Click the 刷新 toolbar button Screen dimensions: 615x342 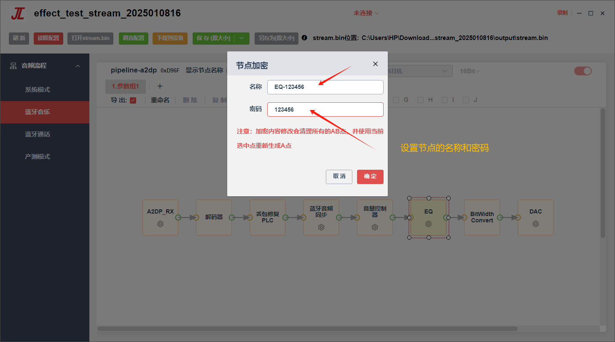click(x=19, y=38)
